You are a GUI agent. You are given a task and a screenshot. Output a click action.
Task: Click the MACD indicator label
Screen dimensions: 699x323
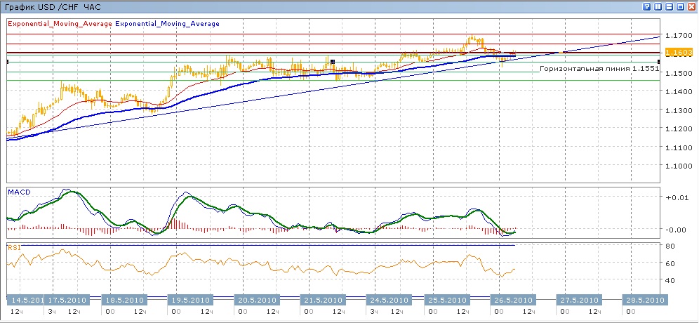18,192
